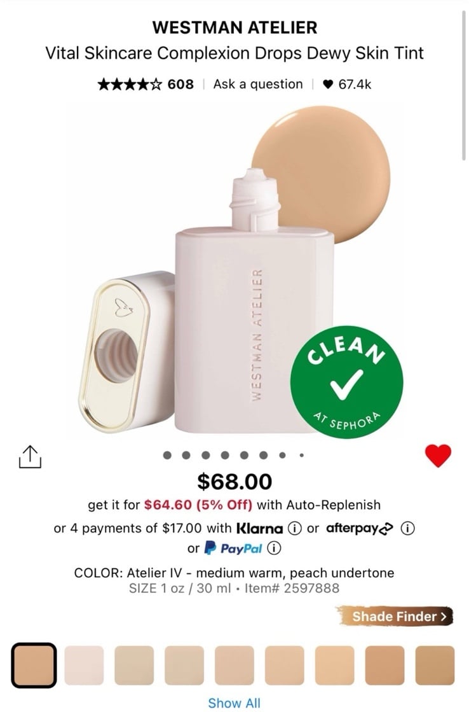This screenshot has width=469, height=712.
Task: Tap the share icon below product image
Action: 30,457
